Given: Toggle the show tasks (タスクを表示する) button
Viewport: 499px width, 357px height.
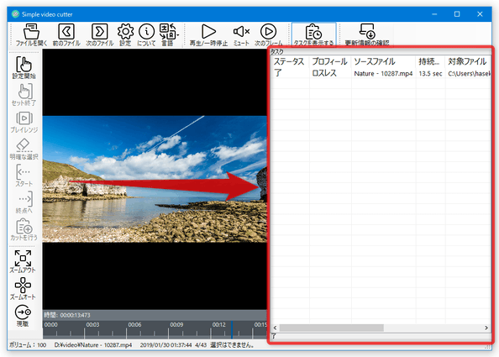Looking at the screenshot, I should point(313,34).
